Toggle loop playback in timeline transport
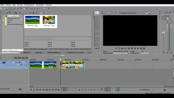 pyautogui.click(x=34, y=90)
